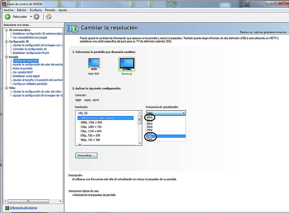Open the Frecuencia de actualización combo box
Screen dimensions: 289x213
tap(166, 113)
